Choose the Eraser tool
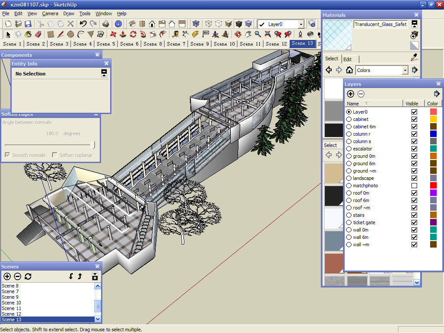 pyautogui.click(x=38, y=35)
